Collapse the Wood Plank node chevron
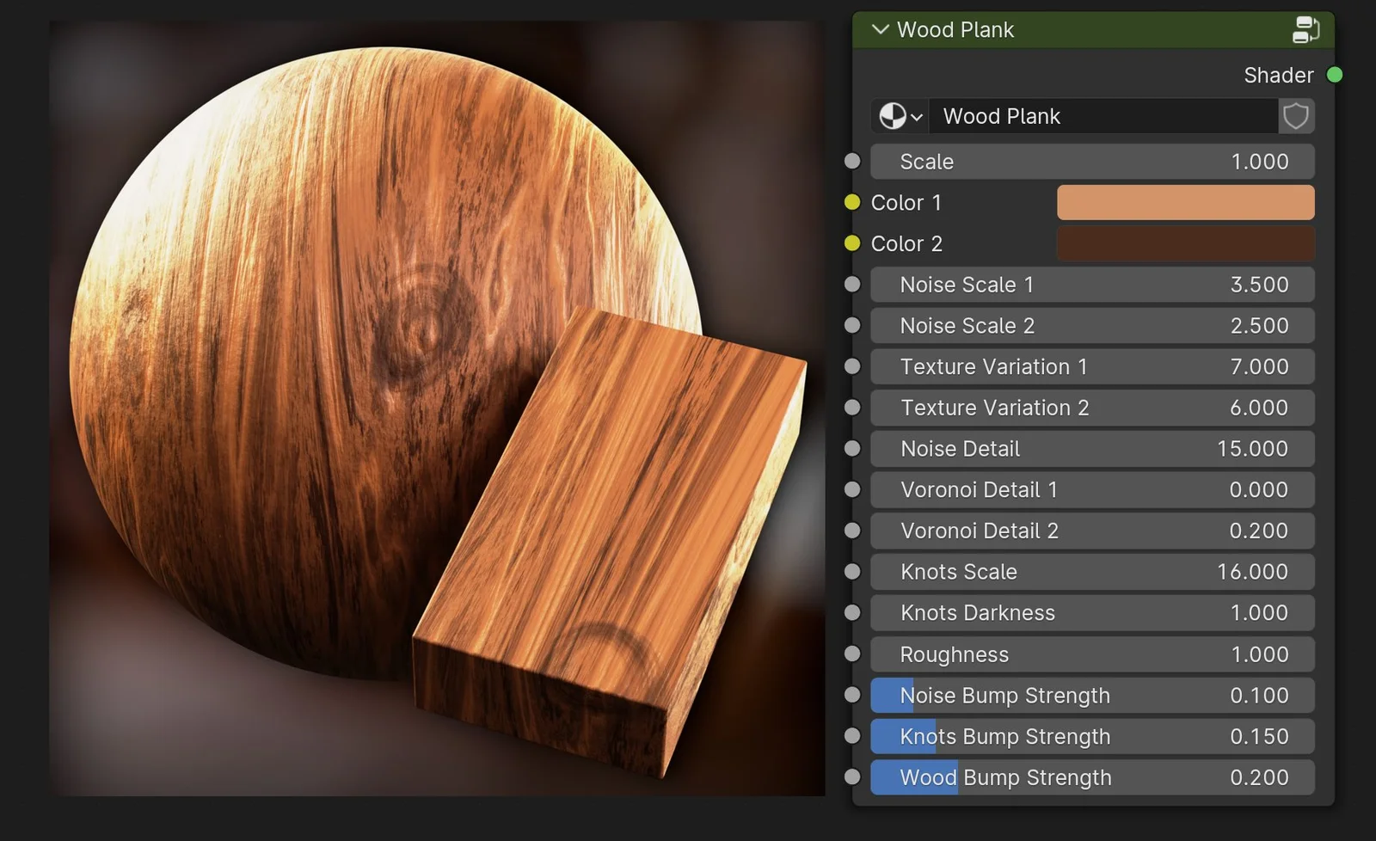 click(x=880, y=30)
